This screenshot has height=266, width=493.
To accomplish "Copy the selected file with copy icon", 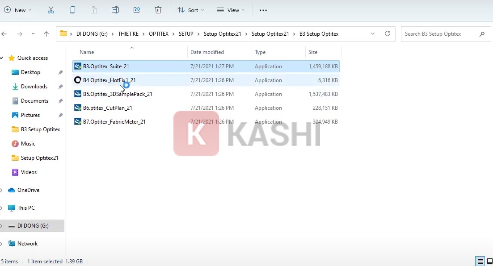I will (x=72, y=9).
